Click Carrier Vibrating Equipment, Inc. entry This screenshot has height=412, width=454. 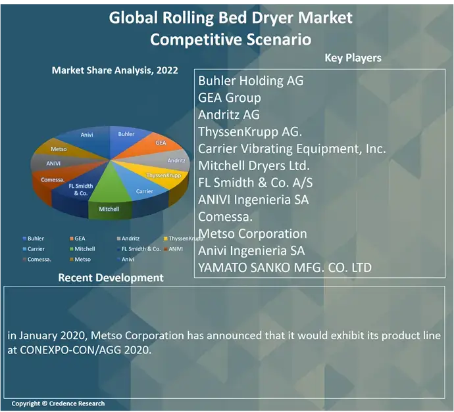291,149
